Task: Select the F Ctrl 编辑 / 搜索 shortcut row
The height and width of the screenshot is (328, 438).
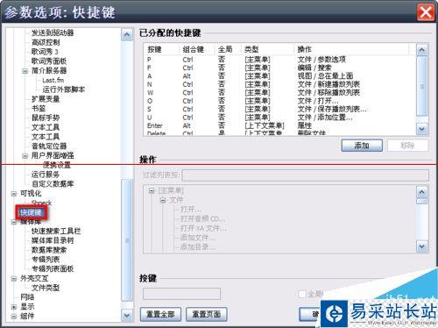Action: [279, 68]
